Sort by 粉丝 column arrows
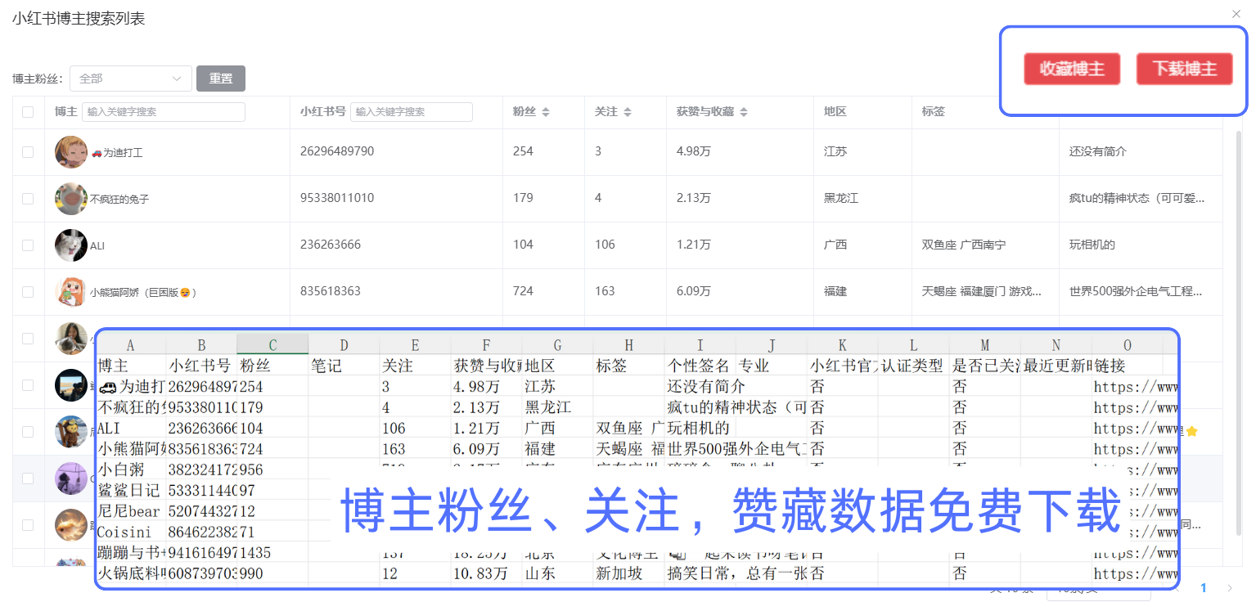 546,112
